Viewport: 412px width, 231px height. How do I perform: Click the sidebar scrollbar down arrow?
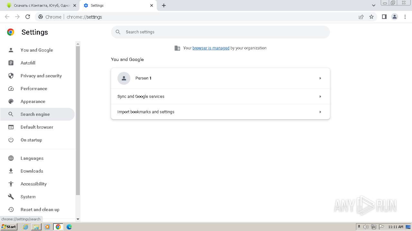(x=78, y=219)
